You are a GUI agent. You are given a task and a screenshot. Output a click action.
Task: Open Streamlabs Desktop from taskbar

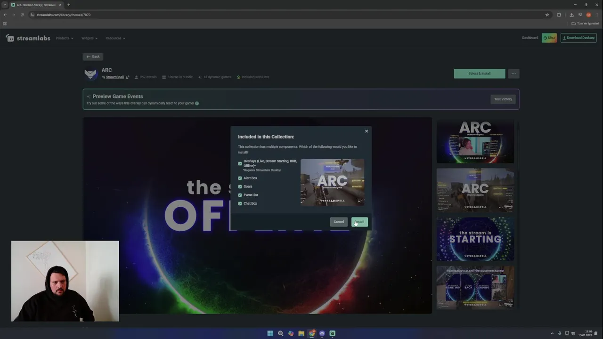click(332, 333)
